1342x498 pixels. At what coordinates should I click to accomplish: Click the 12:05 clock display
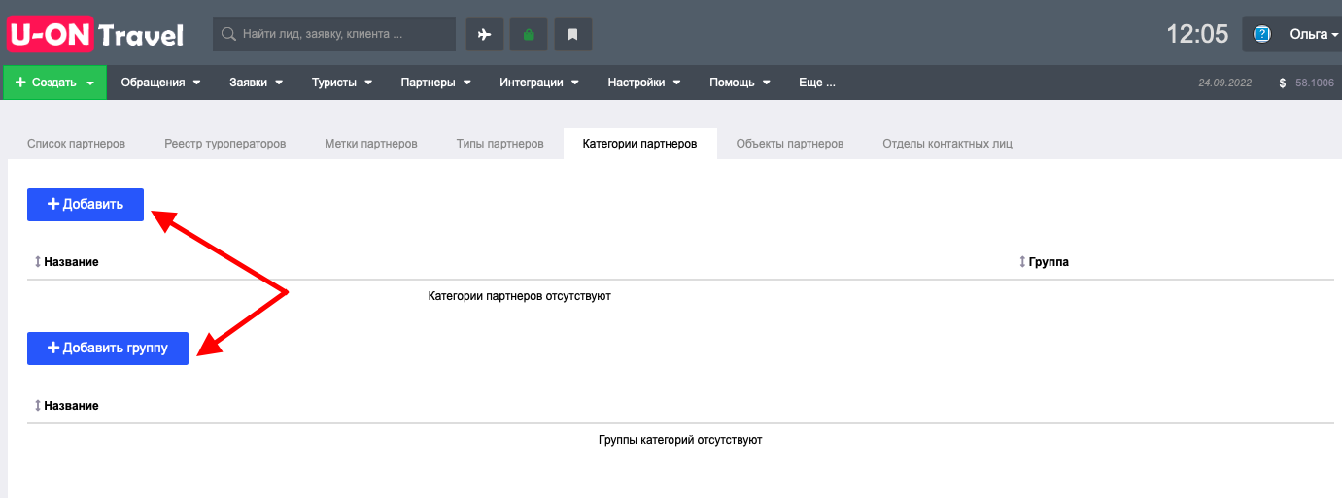(1197, 35)
